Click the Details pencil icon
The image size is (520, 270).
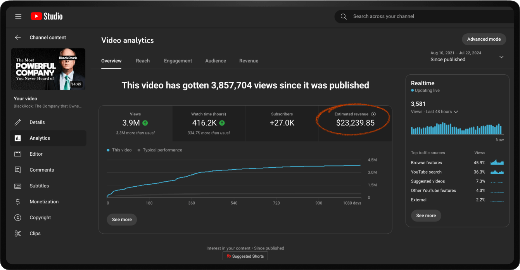[x=18, y=122]
